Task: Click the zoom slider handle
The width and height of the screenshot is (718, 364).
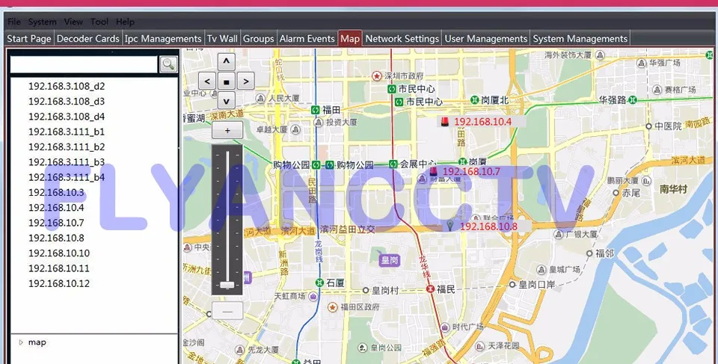Action: tap(227, 285)
